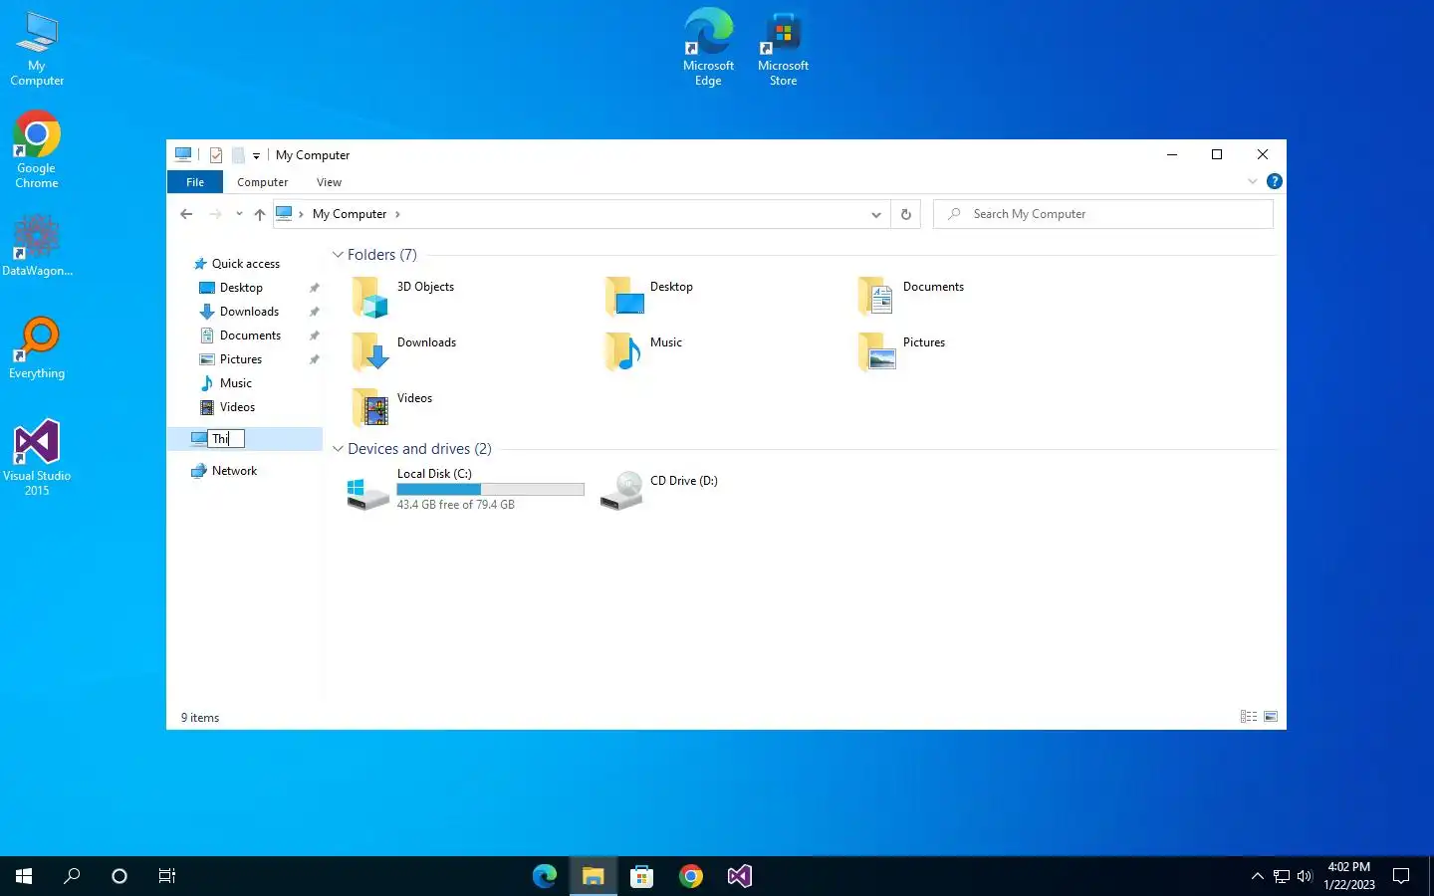Open Task View on the taskbar
This screenshot has height=896, width=1434.
point(167,876)
